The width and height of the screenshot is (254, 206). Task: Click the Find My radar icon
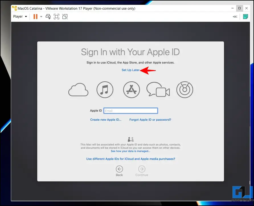pyautogui.click(x=185, y=90)
